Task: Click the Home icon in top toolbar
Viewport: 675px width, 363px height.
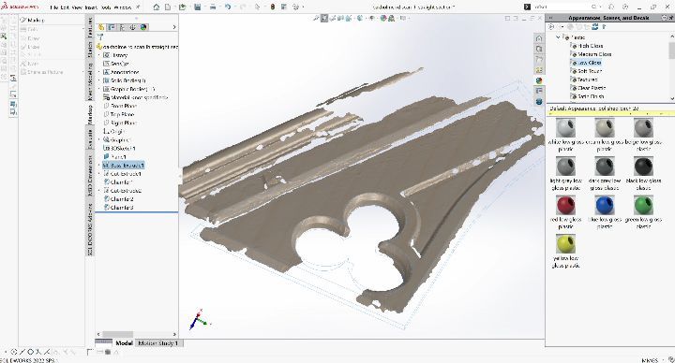Action: [157, 7]
